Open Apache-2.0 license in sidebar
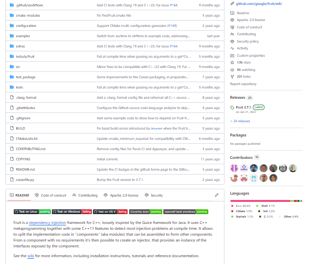311x264 pixels. 251,20
